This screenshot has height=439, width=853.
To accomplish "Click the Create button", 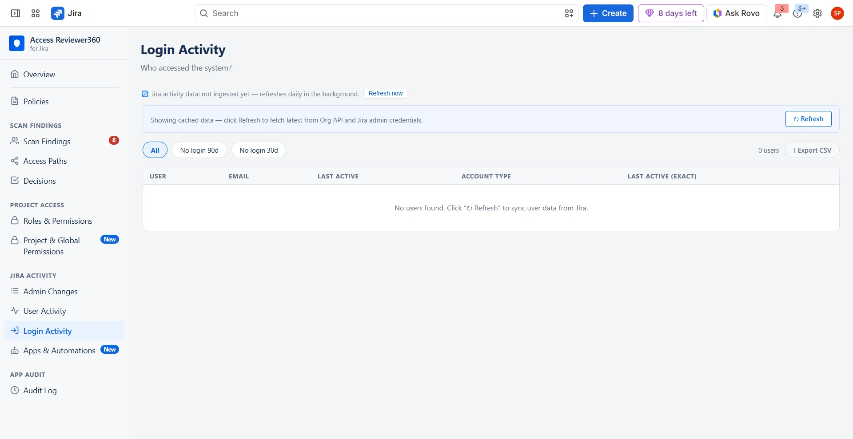I will [608, 13].
